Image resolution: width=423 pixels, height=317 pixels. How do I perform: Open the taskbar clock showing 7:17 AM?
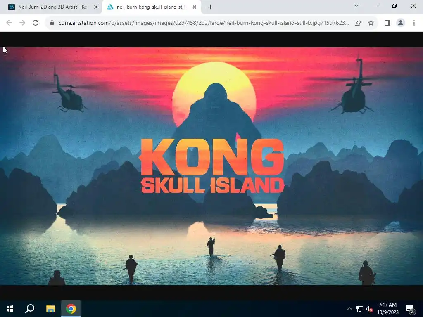point(387,309)
